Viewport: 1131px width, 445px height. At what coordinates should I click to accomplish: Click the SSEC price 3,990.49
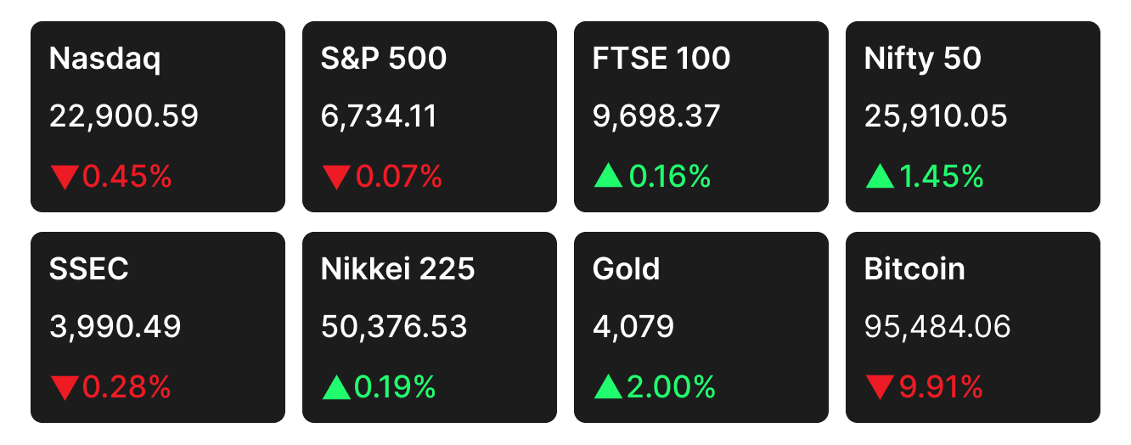click(115, 327)
